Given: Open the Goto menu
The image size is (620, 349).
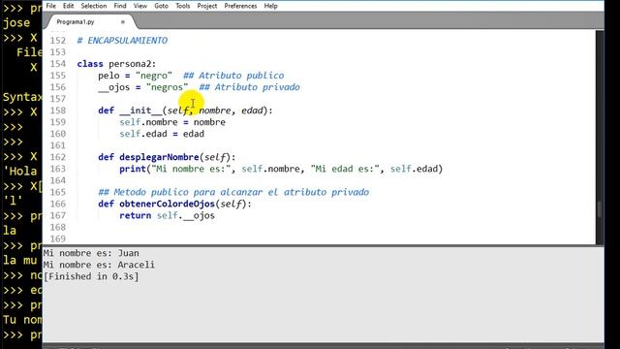Looking at the screenshot, I should pos(161,6).
